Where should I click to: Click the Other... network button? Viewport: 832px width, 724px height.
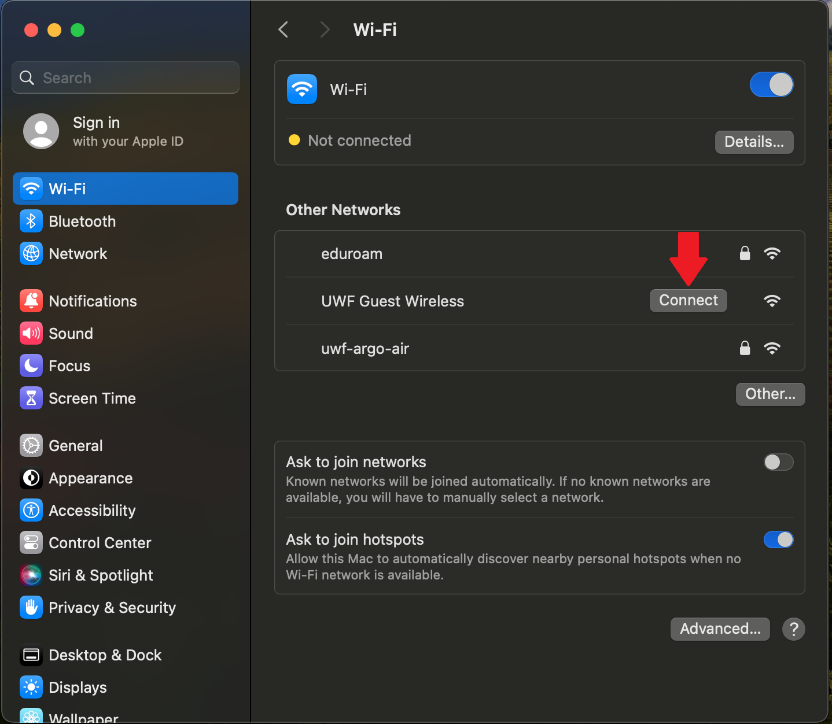pos(771,394)
